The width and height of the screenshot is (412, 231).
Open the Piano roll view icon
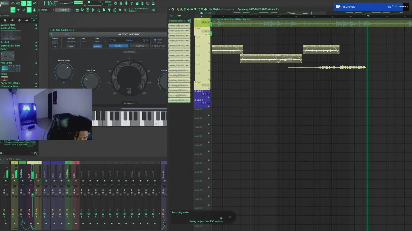coord(82,10)
